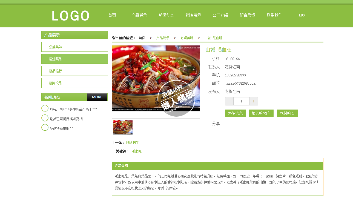Click the 毛血旺 keyword link
The height and width of the screenshot is (198, 353).
(x=137, y=151)
